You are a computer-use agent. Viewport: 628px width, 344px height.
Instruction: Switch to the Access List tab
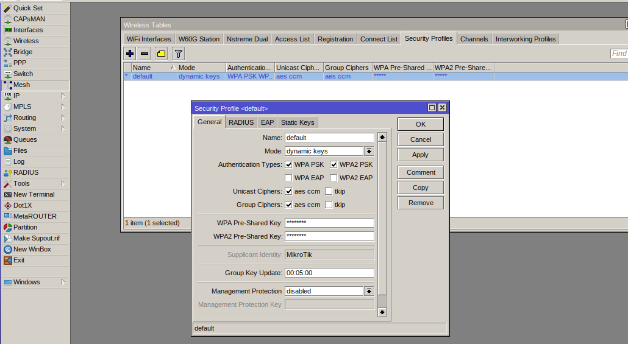click(292, 39)
